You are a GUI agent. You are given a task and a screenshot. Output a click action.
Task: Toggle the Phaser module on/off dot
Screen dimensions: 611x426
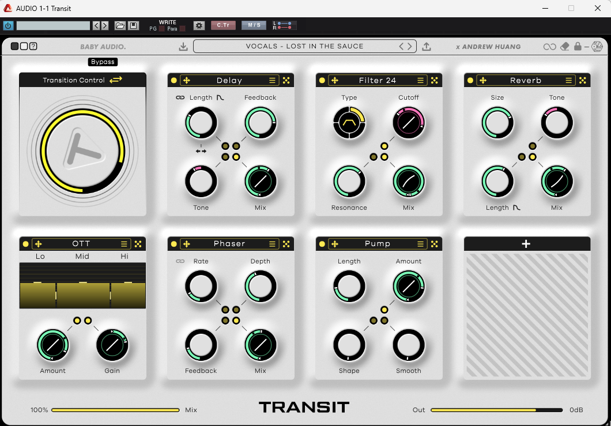174,244
